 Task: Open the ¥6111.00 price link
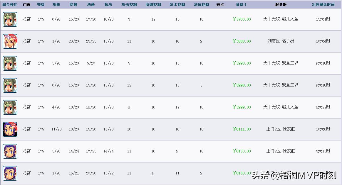coord(242,129)
